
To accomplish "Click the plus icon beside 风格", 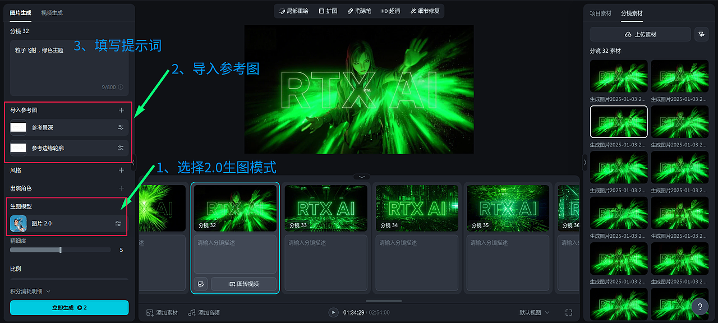I will (121, 170).
